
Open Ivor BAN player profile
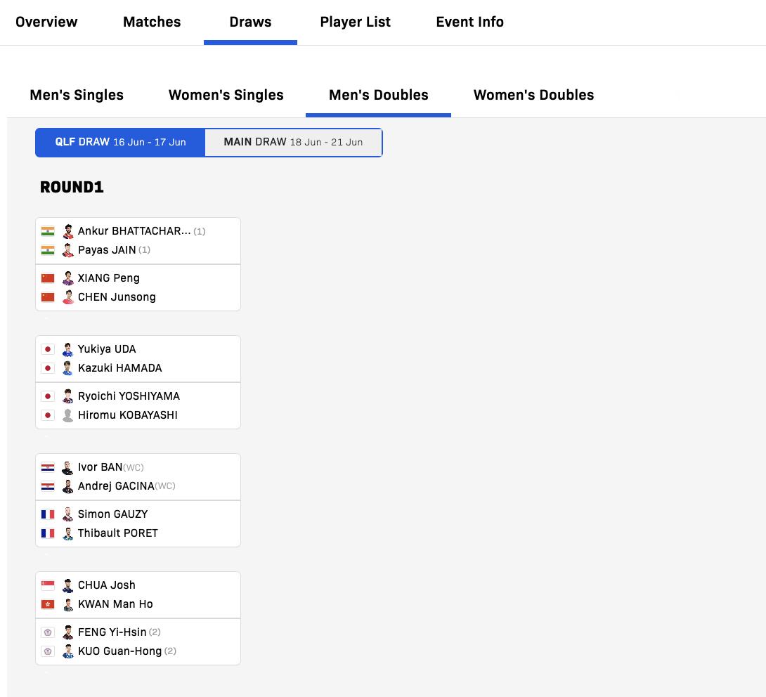(100, 467)
